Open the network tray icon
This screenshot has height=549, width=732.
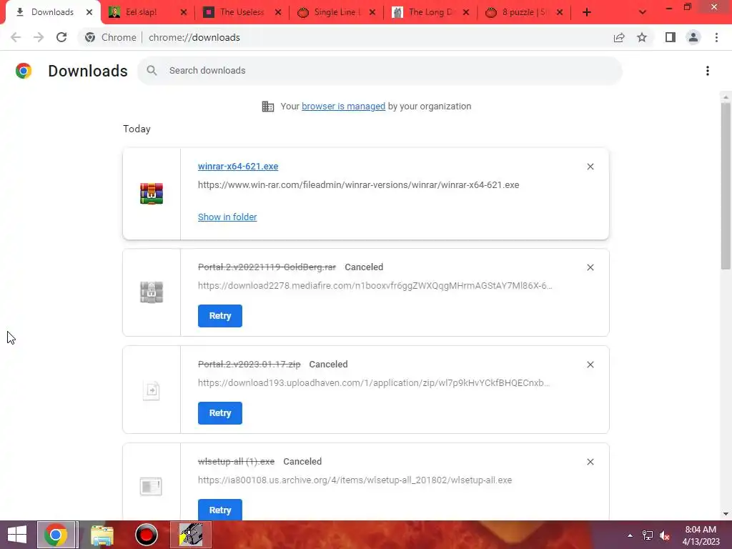click(x=648, y=535)
